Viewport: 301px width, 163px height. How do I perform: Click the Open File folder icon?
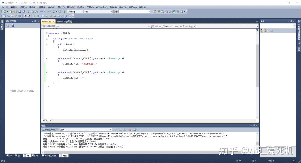coord(16,12)
